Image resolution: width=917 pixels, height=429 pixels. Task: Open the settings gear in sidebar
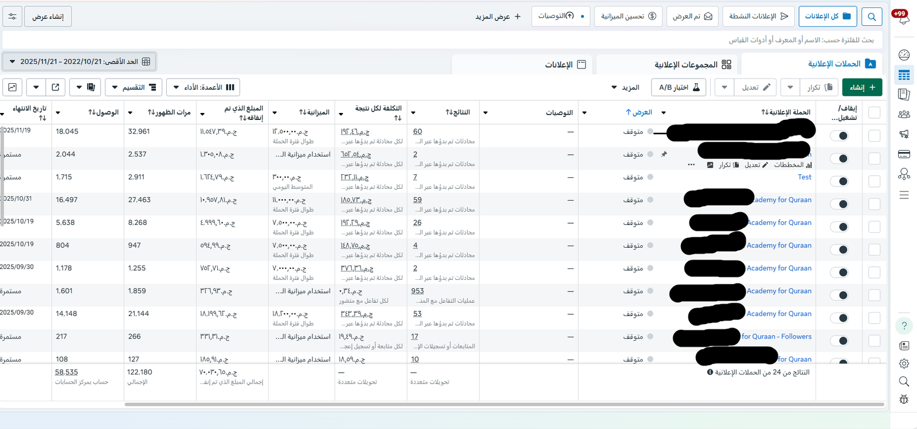[904, 364]
